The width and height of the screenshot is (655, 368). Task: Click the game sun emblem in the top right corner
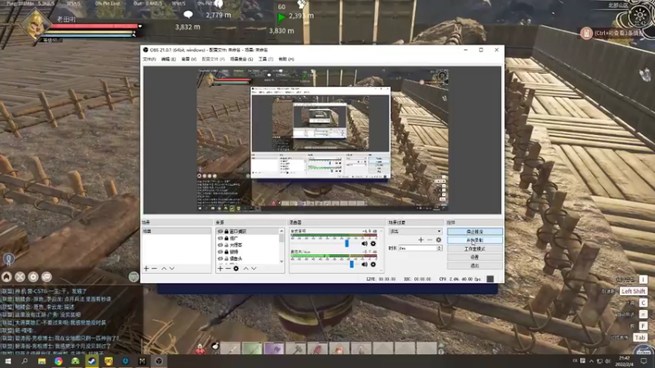[x=639, y=16]
